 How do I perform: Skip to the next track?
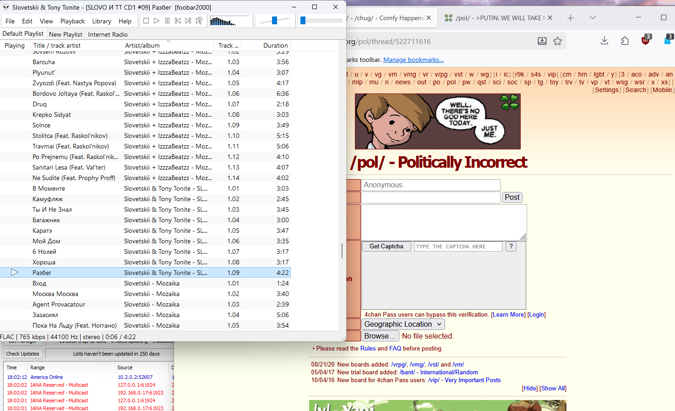click(188, 21)
